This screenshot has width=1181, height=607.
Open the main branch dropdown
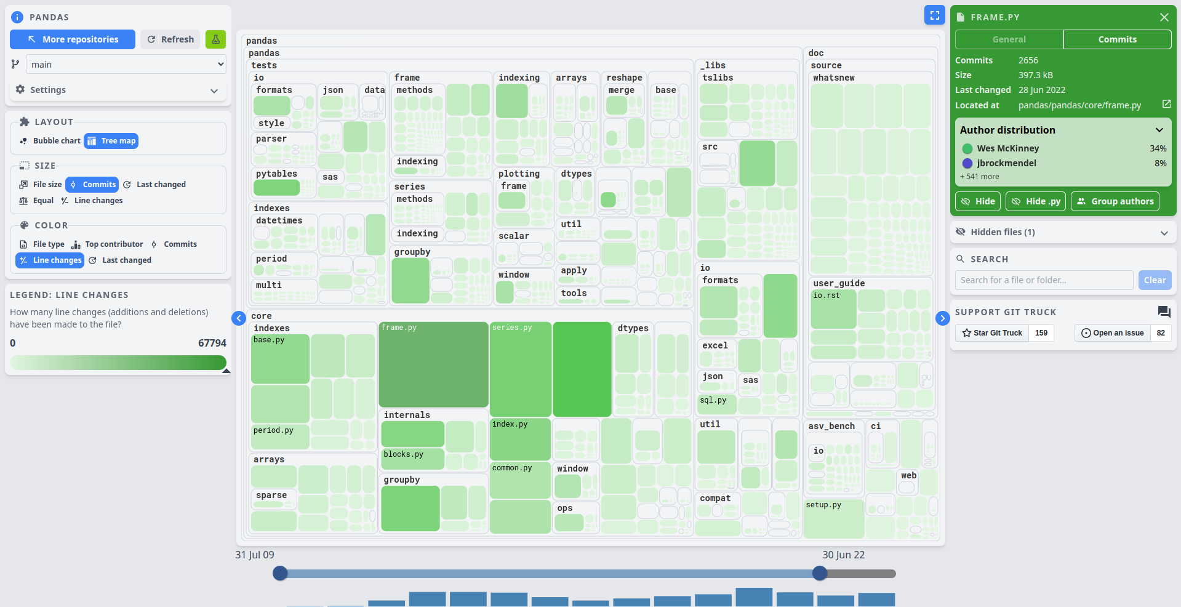[126, 64]
